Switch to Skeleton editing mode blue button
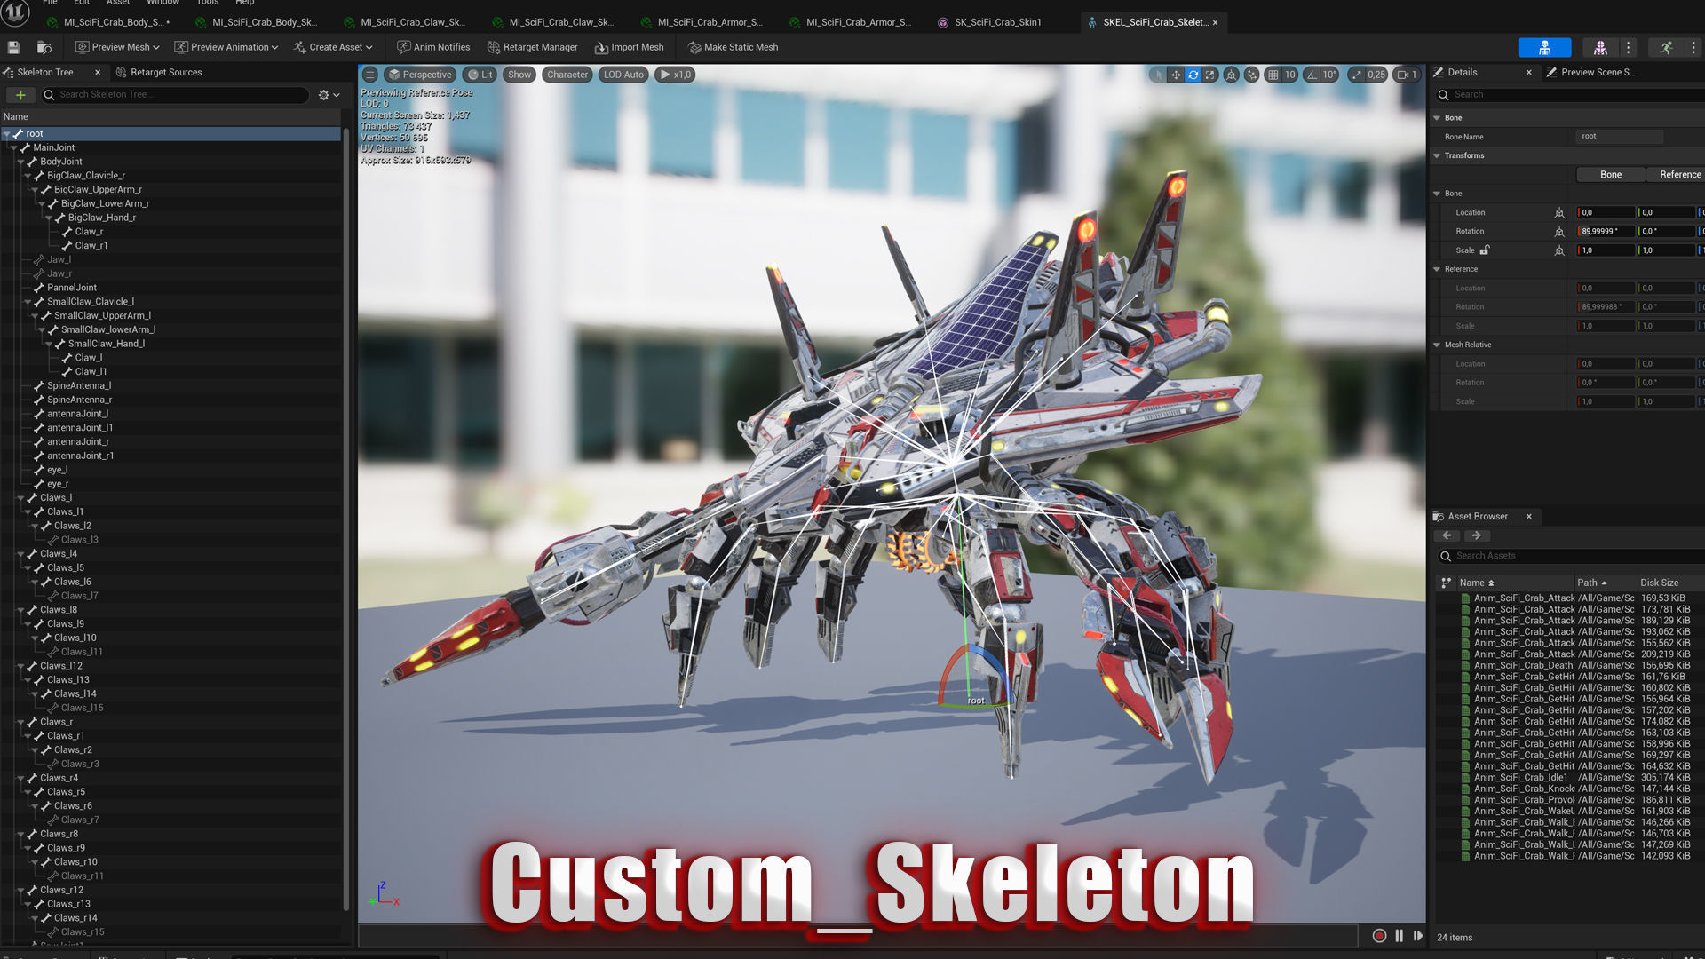 pyautogui.click(x=1544, y=47)
